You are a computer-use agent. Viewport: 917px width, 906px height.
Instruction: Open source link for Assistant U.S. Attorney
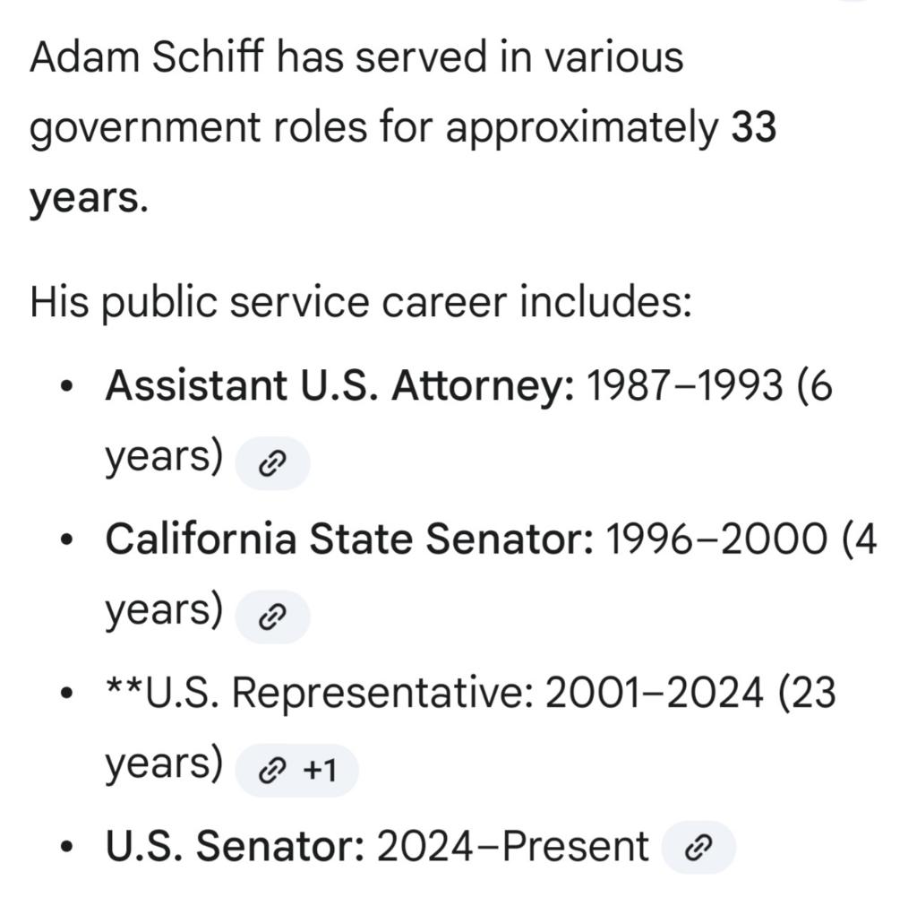tap(271, 463)
